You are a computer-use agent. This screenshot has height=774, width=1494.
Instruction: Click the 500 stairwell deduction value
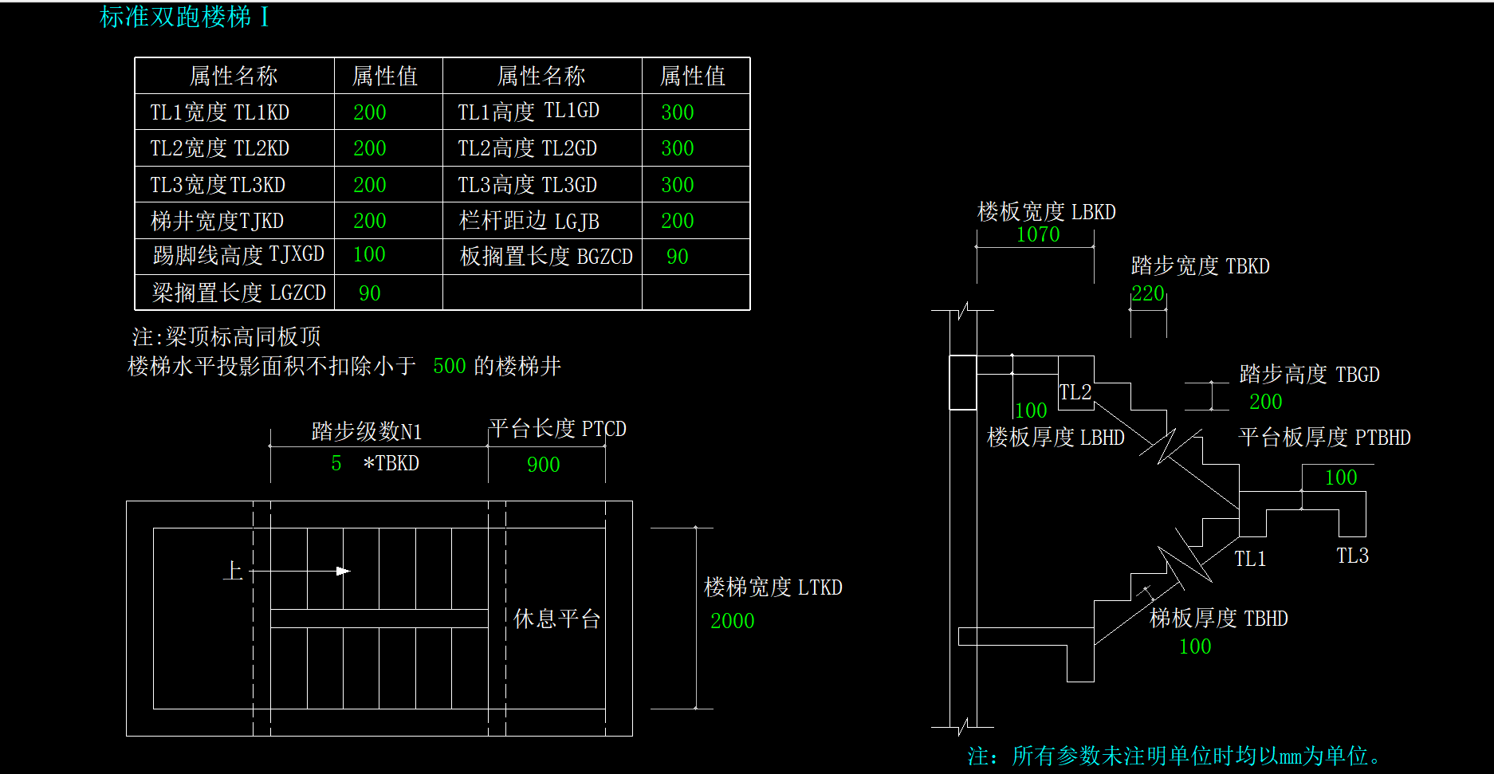tap(450, 366)
